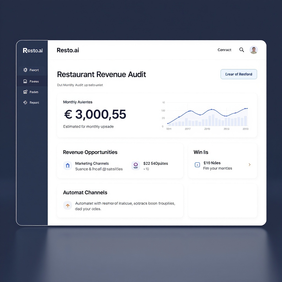Click the Feckto chart icon
Image resolution: width=282 pixels, height=282 pixels.
tap(25, 92)
